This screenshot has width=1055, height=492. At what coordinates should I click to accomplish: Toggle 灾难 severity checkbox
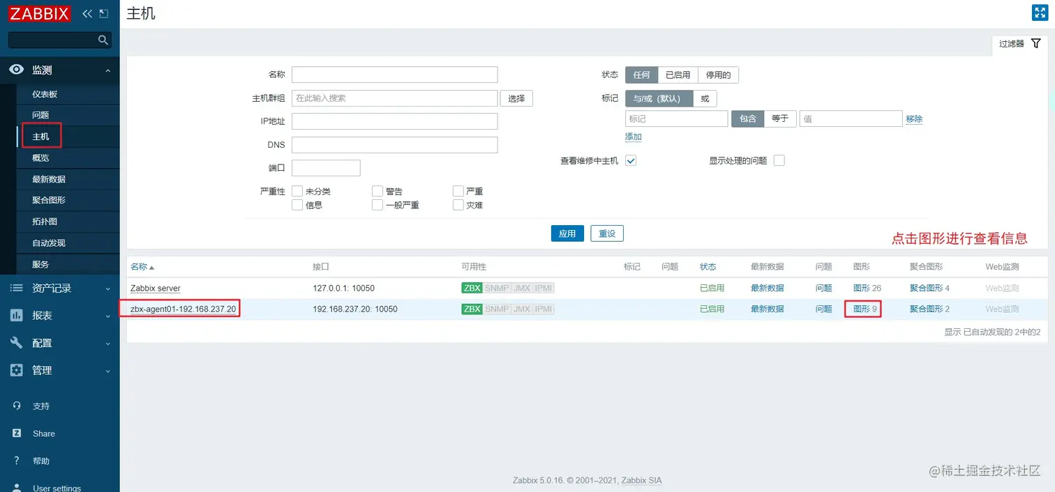[458, 205]
